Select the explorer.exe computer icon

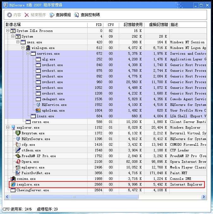point(13,127)
